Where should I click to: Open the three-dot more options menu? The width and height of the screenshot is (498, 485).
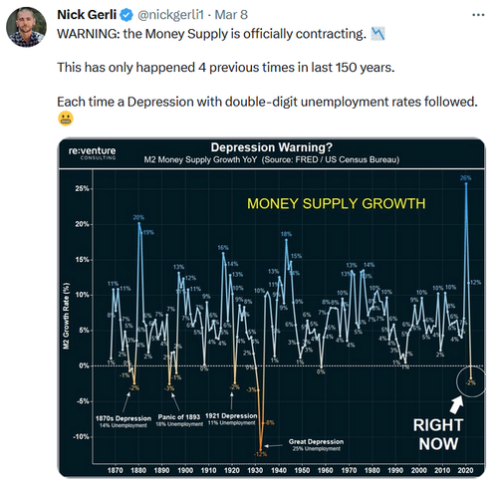tap(478, 15)
